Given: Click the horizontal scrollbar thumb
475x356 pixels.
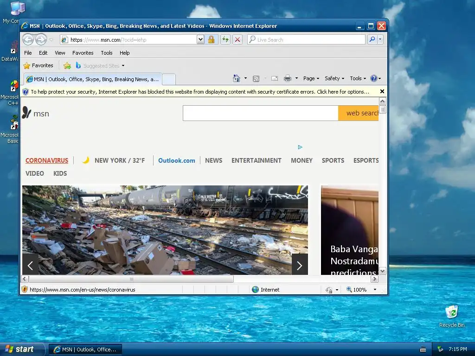Looking at the screenshot, I should coord(131,279).
